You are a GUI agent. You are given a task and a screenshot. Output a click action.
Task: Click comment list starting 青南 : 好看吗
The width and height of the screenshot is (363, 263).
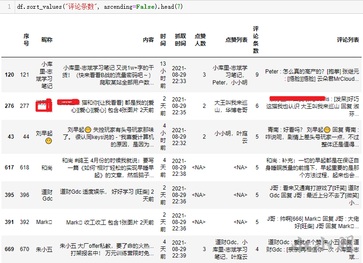click(312, 137)
